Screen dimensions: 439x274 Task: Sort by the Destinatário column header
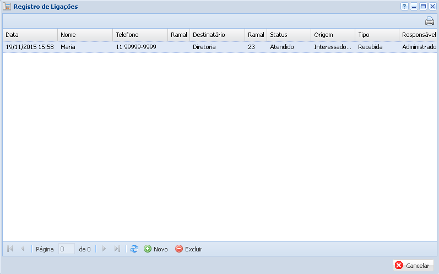[217, 35]
